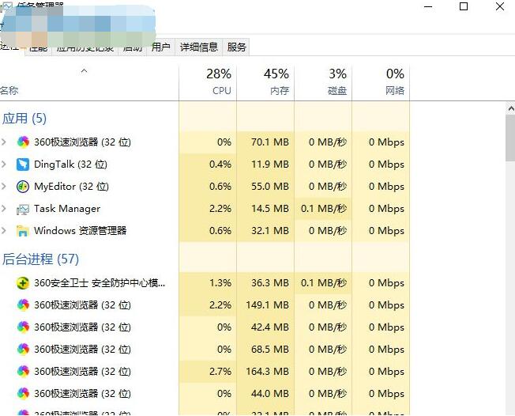Click the MyEditor app icon
The height and width of the screenshot is (416, 515).
pyautogui.click(x=23, y=187)
